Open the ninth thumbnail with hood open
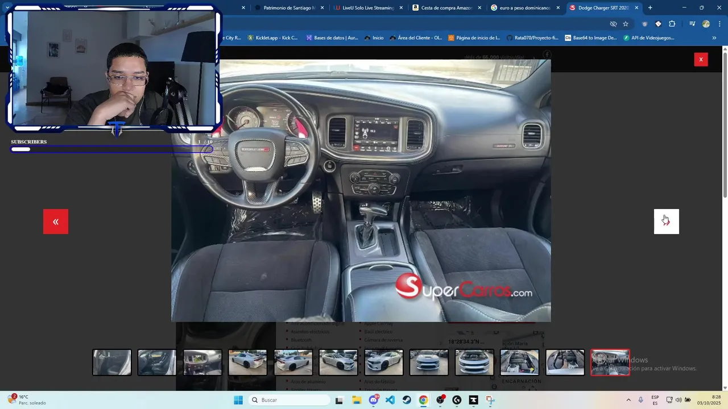The image size is (728, 409). 474,362
